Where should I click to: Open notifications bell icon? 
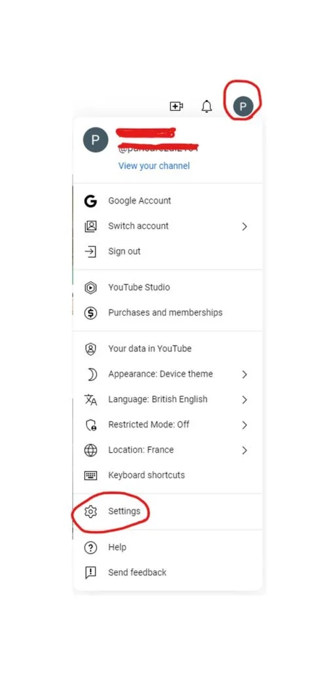click(207, 106)
